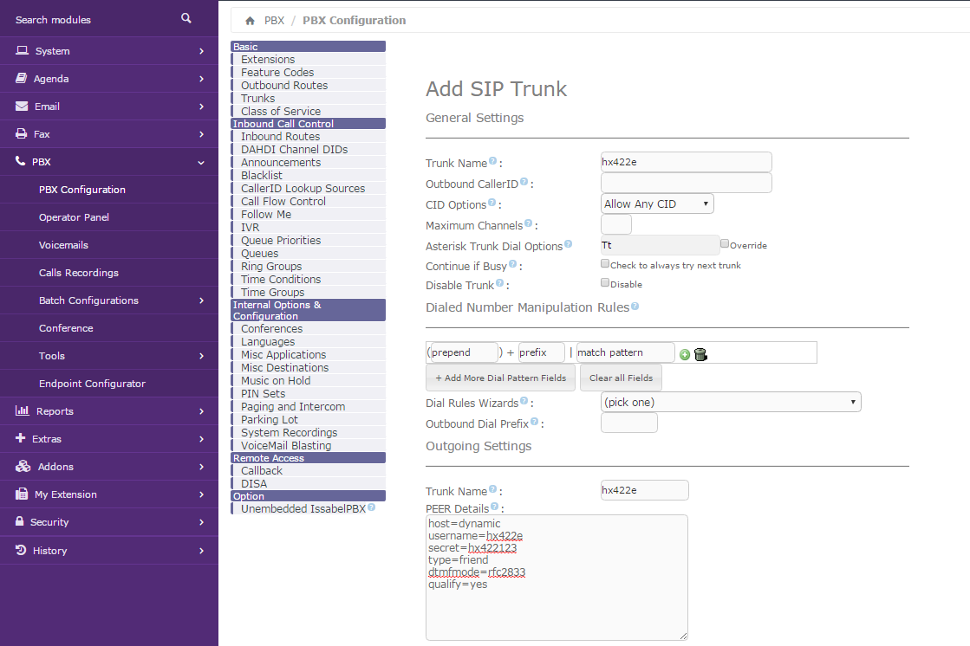This screenshot has height=646, width=970.
Task: Click the trash icon beside match pattern
Action: [700, 353]
